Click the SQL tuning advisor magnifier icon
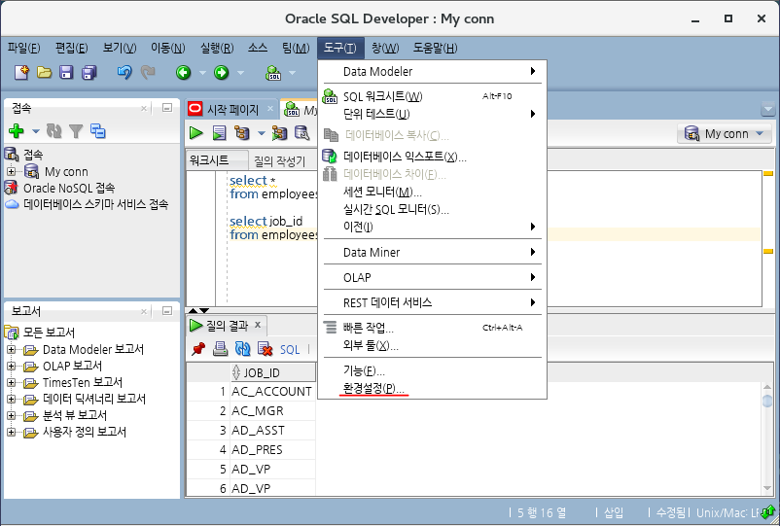 coord(301,133)
